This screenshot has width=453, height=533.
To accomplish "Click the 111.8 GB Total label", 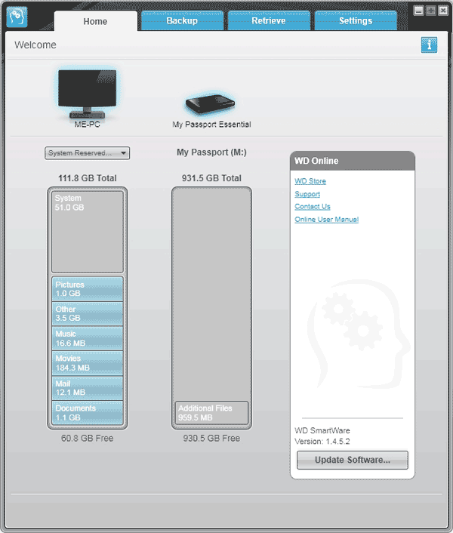I will pyautogui.click(x=88, y=178).
